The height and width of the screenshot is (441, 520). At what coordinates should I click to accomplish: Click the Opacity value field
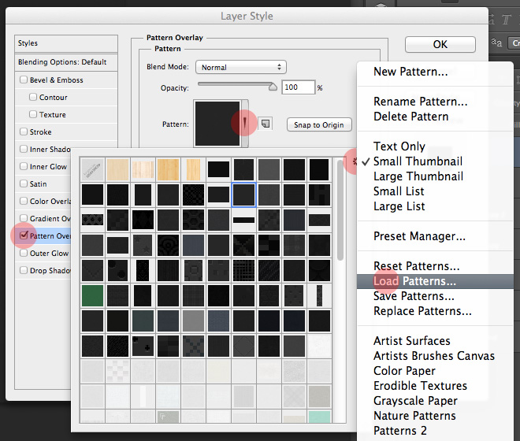coord(298,87)
